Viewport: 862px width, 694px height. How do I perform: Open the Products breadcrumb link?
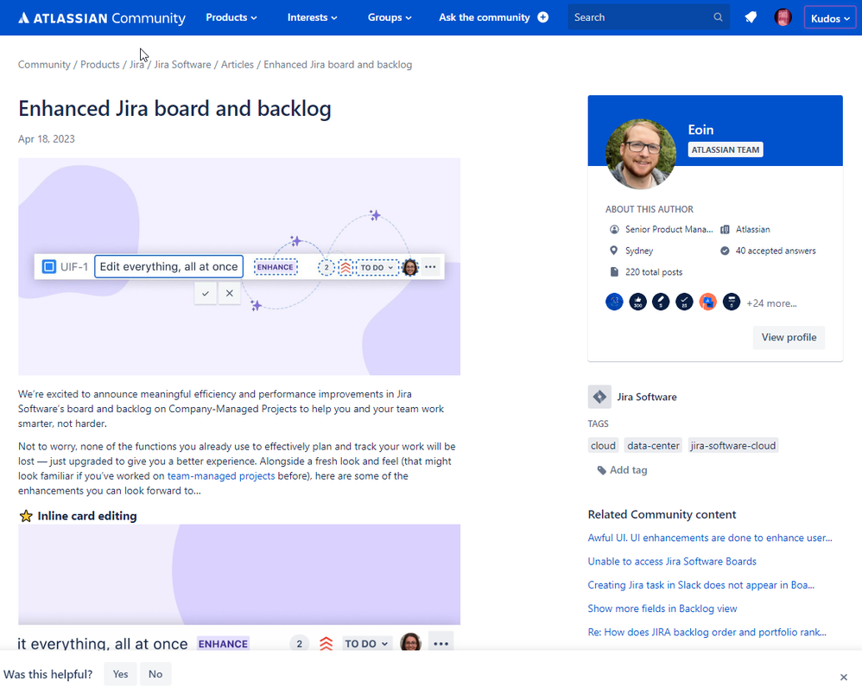coord(99,64)
